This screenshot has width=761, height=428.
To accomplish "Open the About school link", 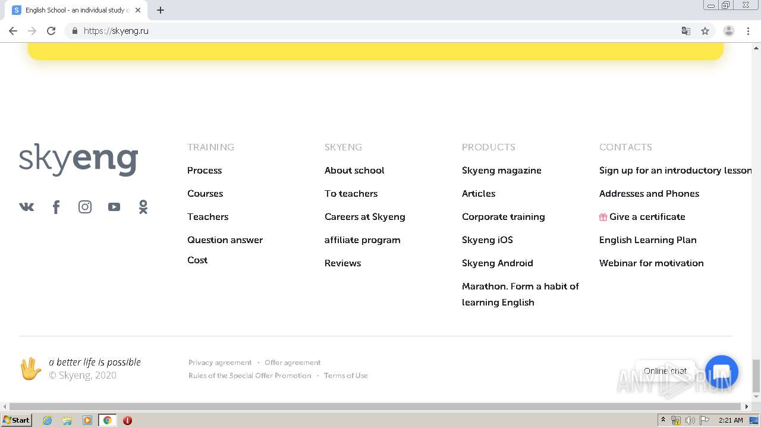I will [x=354, y=170].
